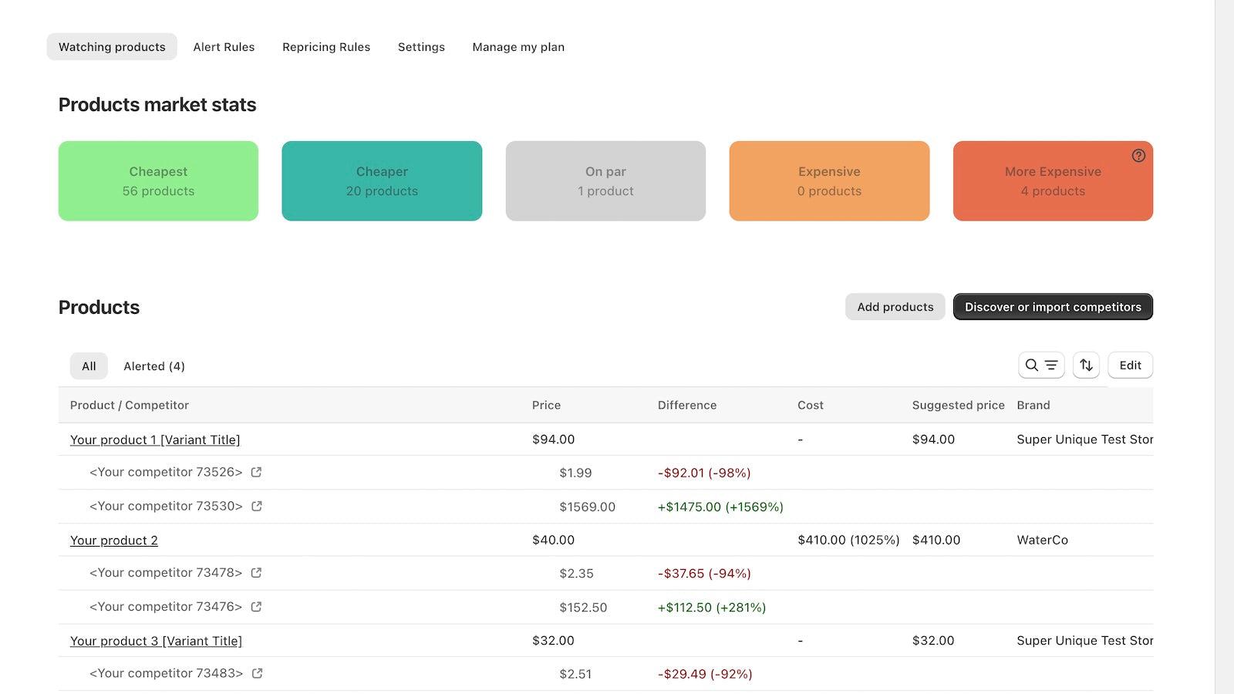The width and height of the screenshot is (1234, 694).
Task: Collapse Your product 2 competitor rows
Action: click(x=113, y=540)
